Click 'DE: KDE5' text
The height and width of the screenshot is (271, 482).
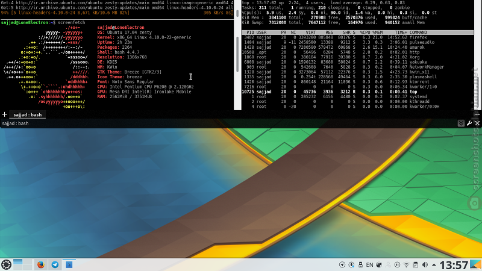tap(107, 62)
